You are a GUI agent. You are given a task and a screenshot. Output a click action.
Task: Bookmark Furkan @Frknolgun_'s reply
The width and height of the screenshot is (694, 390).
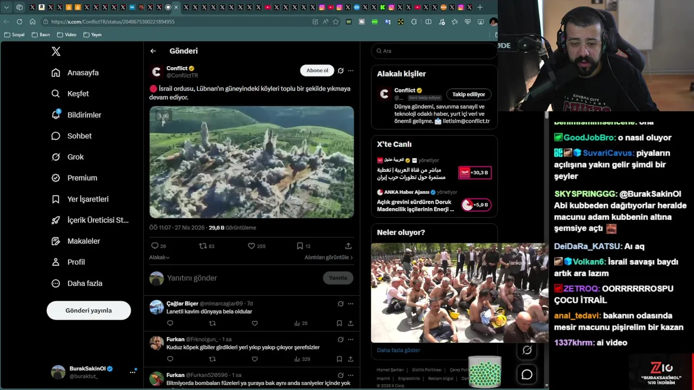(339, 359)
